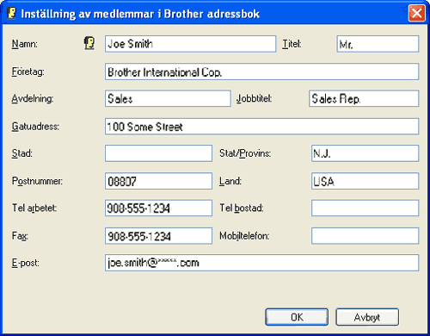The image size is (430, 336).
Task: Click the Land: label
Action: tap(230, 181)
